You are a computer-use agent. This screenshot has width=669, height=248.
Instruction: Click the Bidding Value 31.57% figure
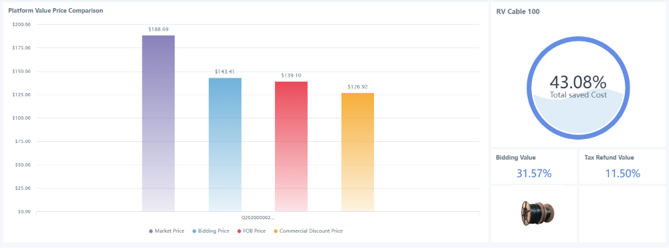(x=534, y=173)
